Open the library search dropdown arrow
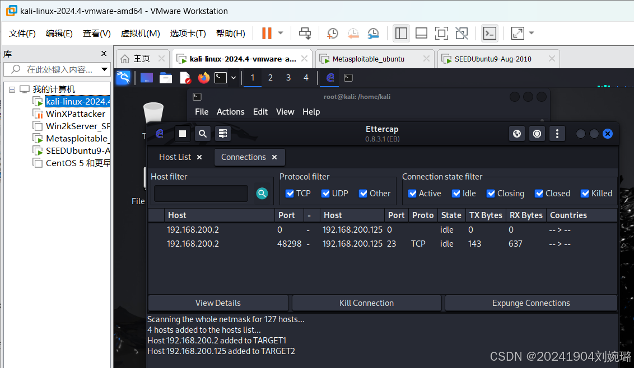Screen dimensions: 634x368 tap(104, 69)
